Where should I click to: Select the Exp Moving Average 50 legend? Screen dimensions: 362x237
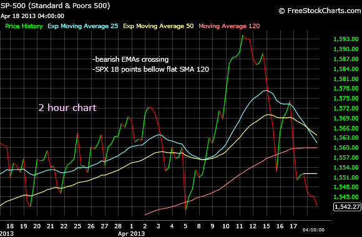pyautogui.click(x=159, y=26)
